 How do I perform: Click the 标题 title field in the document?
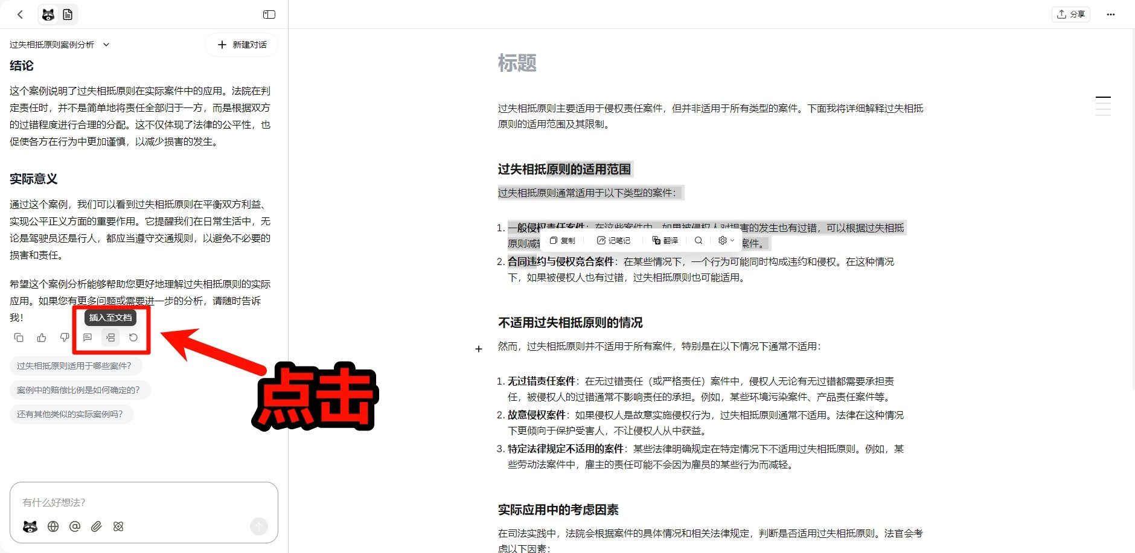[x=518, y=64]
